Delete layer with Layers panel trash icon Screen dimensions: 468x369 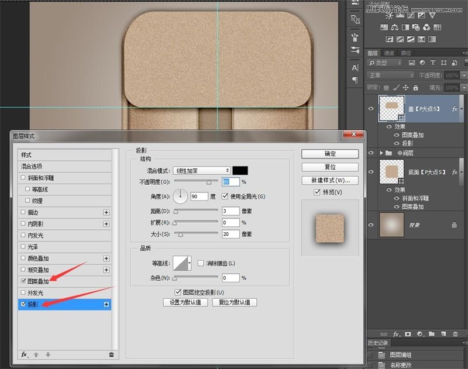455,334
